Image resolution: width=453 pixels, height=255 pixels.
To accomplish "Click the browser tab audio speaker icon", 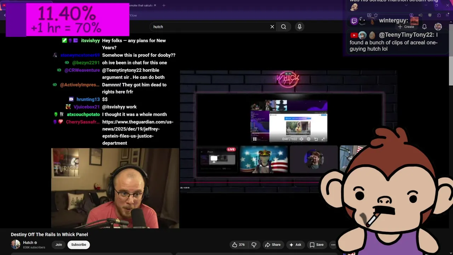I will [x=420, y=15].
